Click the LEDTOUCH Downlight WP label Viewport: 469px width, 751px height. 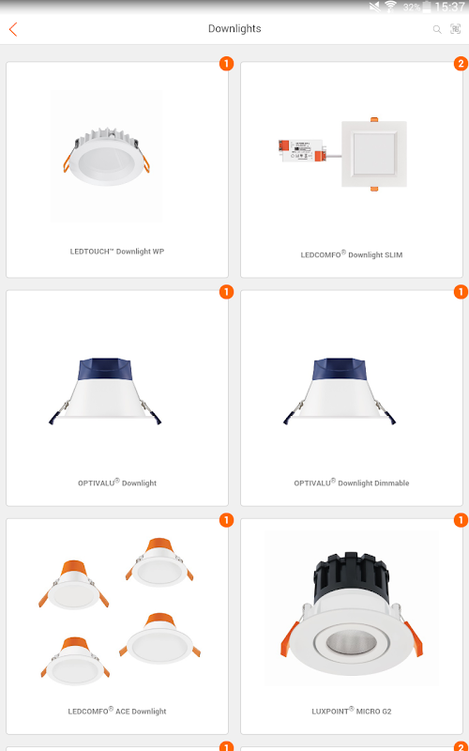[117, 252]
